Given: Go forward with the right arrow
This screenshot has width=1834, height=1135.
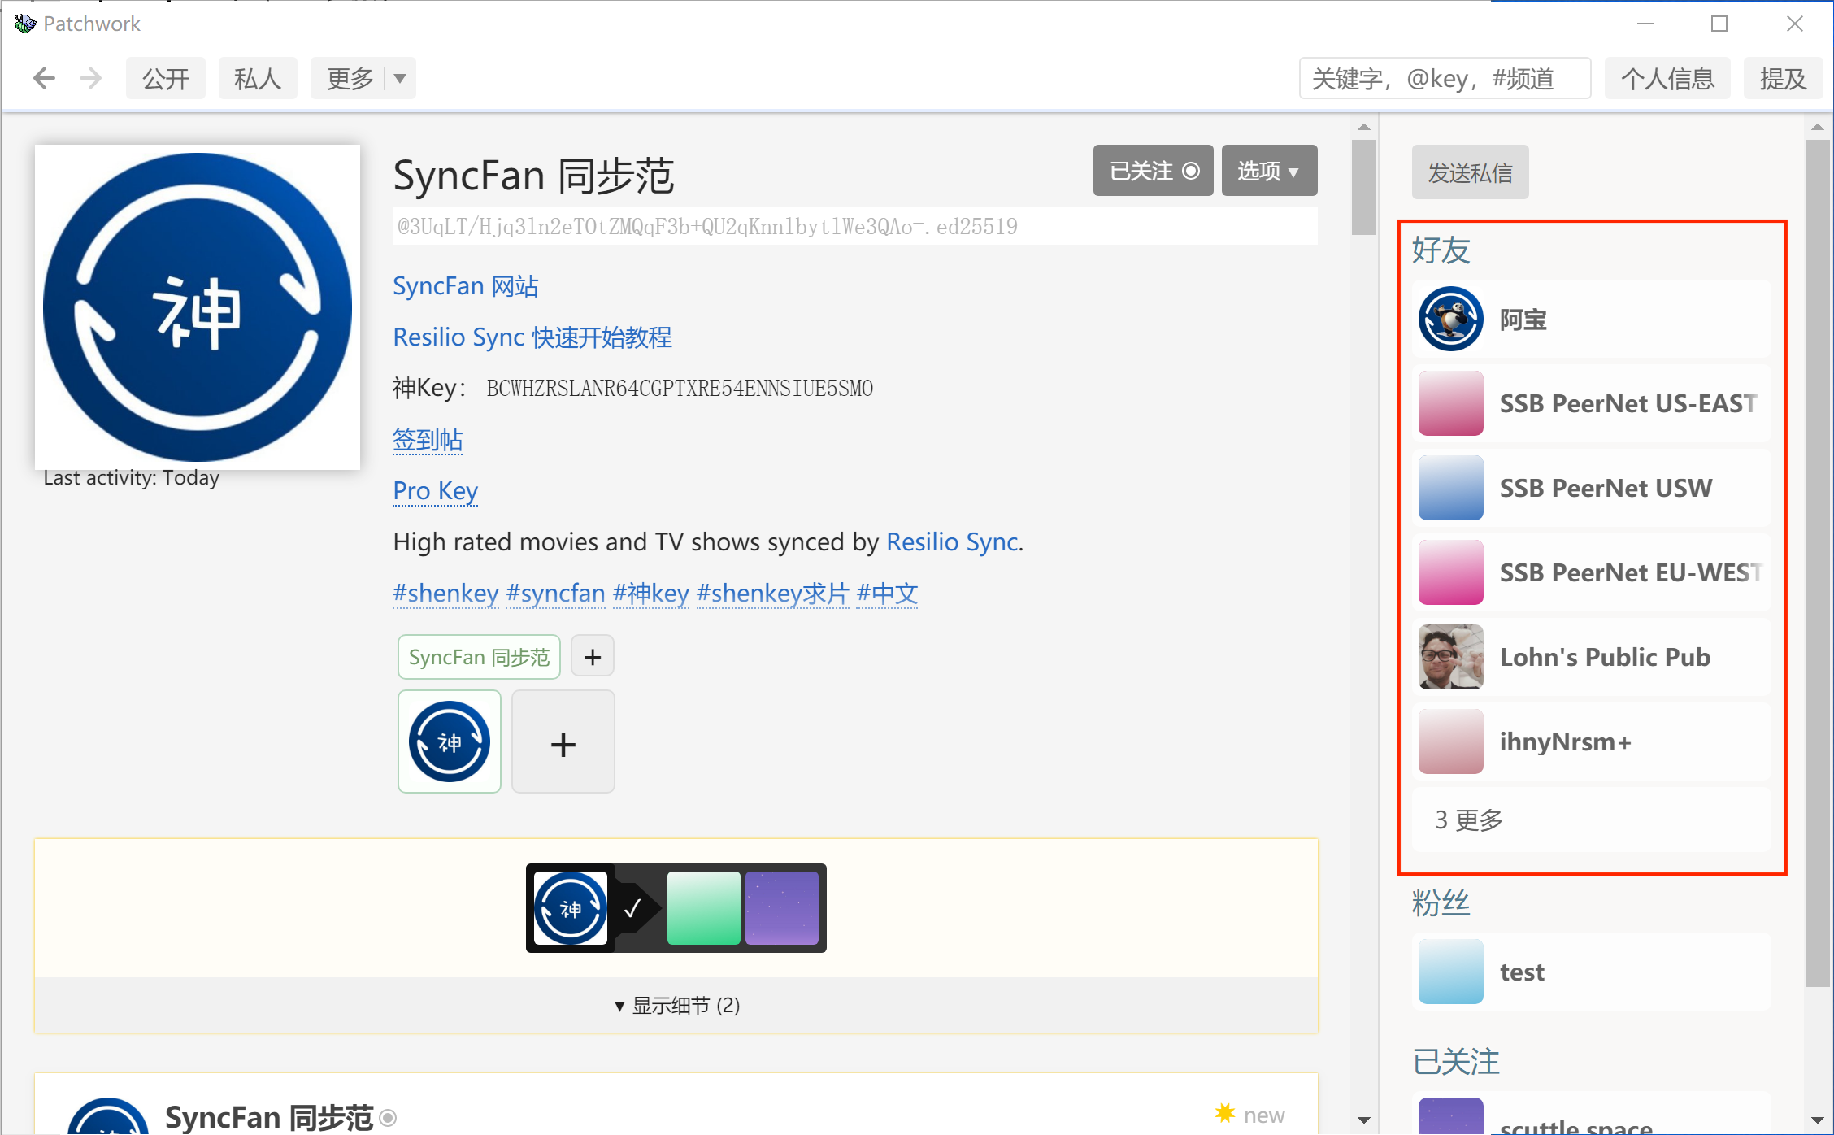Looking at the screenshot, I should pos(91,78).
